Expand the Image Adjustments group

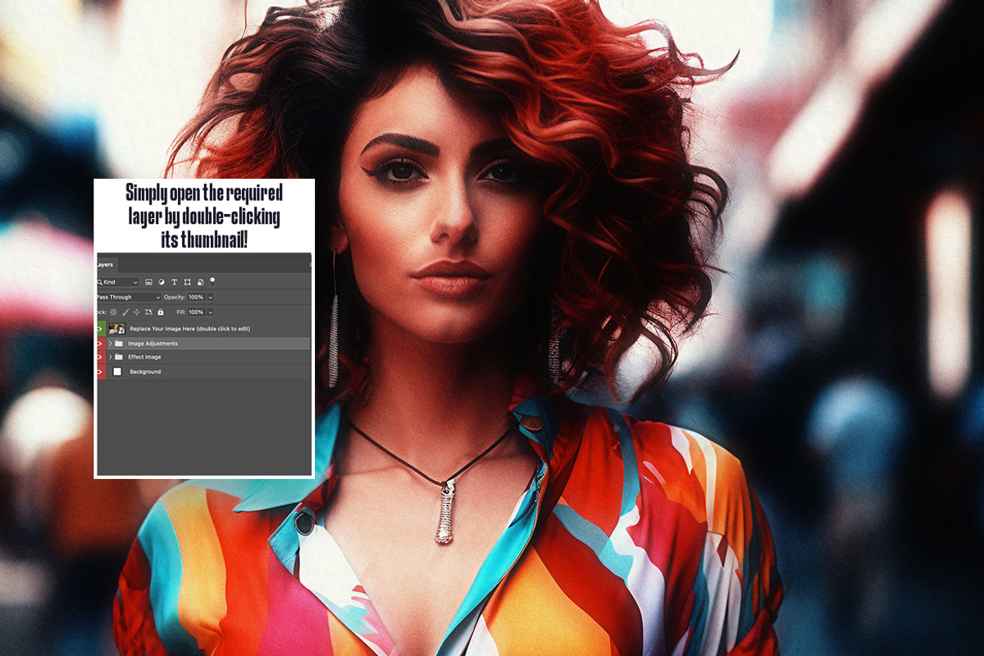click(110, 344)
